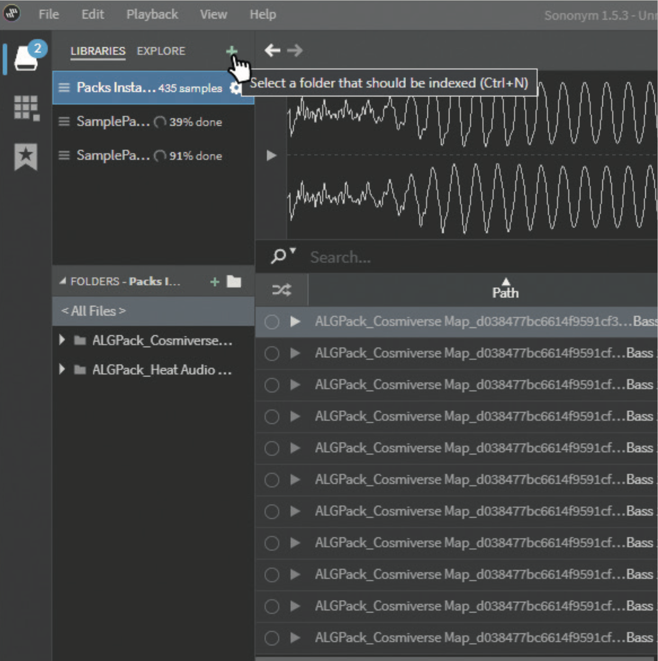
Task: Open the folder icon in Folders header
Action: pyautogui.click(x=234, y=281)
